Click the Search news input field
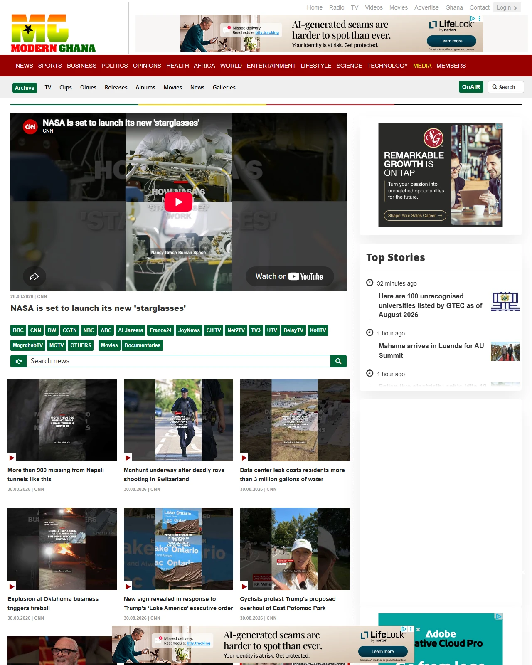532x665 pixels. 178,361
